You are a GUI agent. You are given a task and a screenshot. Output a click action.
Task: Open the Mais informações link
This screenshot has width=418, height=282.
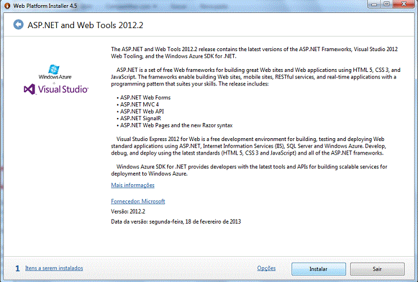coord(133,185)
